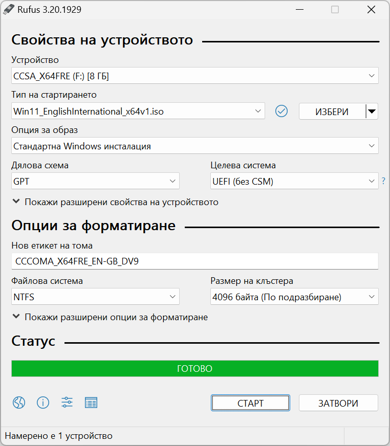The width and height of the screenshot is (390, 446).
Task: Click the ЗАТВОРИ button
Action: [338, 403]
